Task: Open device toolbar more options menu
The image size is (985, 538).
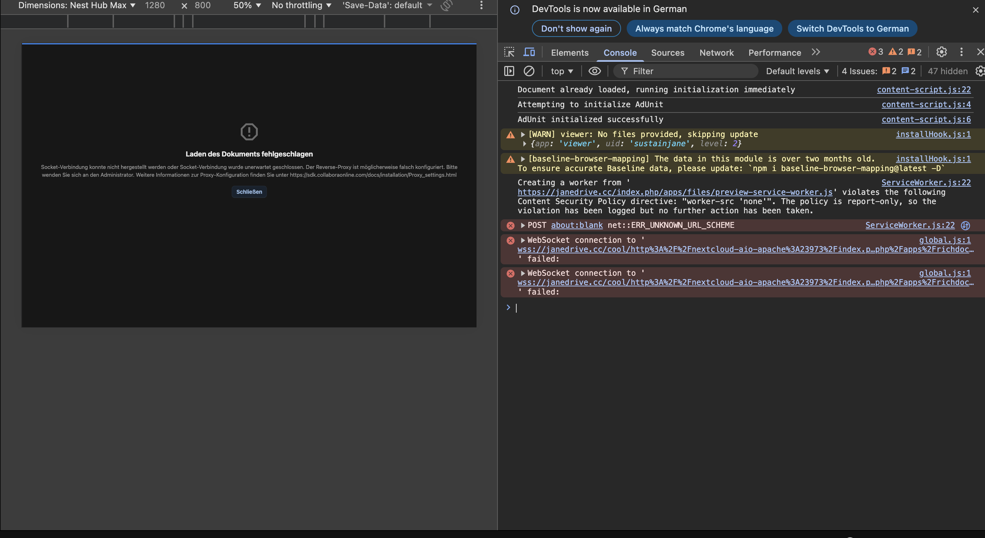Action: tap(481, 5)
